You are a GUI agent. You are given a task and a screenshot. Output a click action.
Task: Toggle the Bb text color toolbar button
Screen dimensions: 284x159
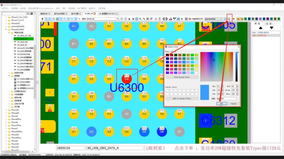point(242,19)
